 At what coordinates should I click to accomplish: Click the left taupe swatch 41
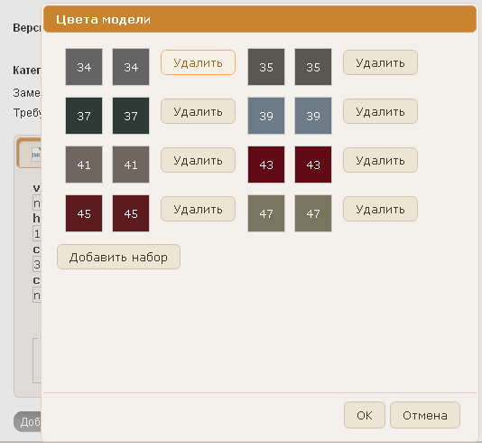point(84,165)
